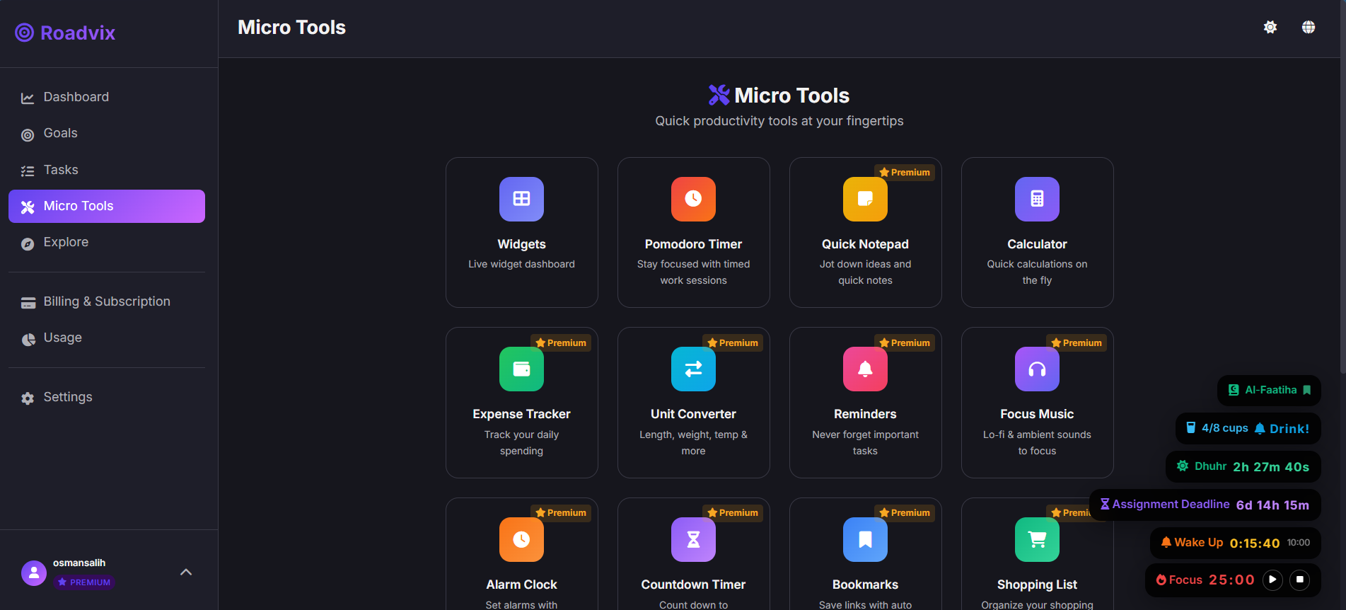Click the water cup icon in 4/8 cups widget
Image resolution: width=1346 pixels, height=610 pixels.
[x=1191, y=427]
